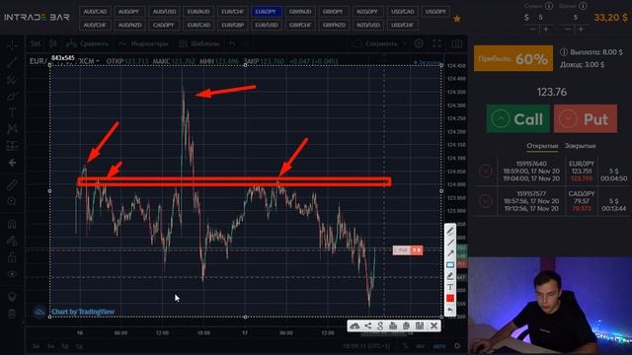
Task: Select the Lightshot arrow tool
Action: (x=450, y=253)
